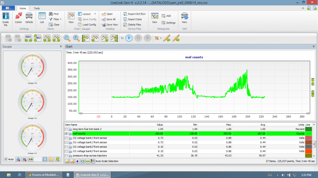This screenshot has width=318, height=178.
Task: Toggle the Auto checkbox in Gauges panel
Action: (x=6, y=159)
